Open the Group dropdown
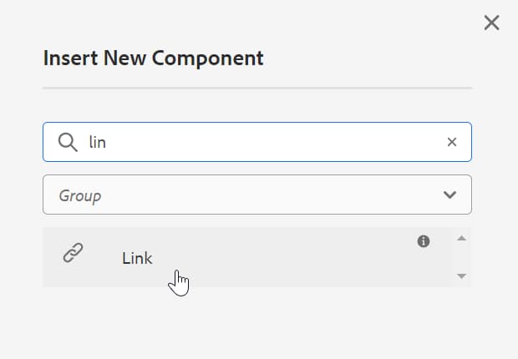 (256, 195)
